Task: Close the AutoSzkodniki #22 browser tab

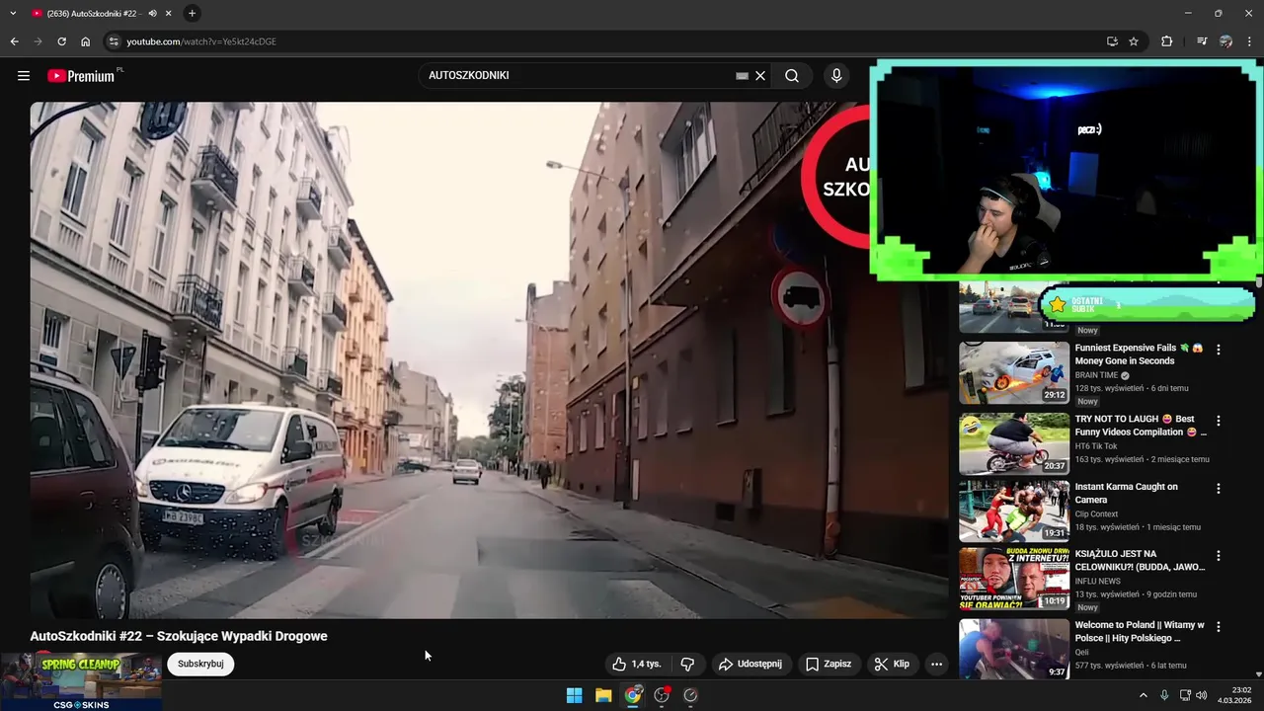Action: tap(167, 13)
